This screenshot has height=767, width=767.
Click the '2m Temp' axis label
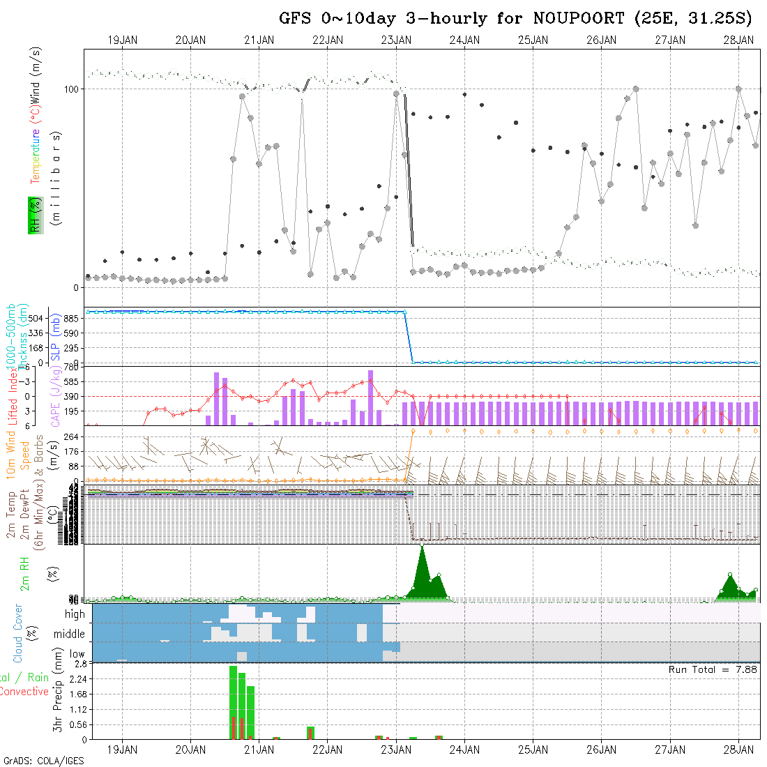coord(10,515)
